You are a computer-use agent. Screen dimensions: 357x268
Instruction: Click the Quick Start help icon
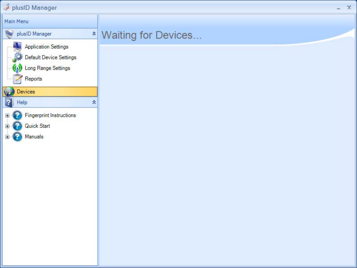coord(17,126)
